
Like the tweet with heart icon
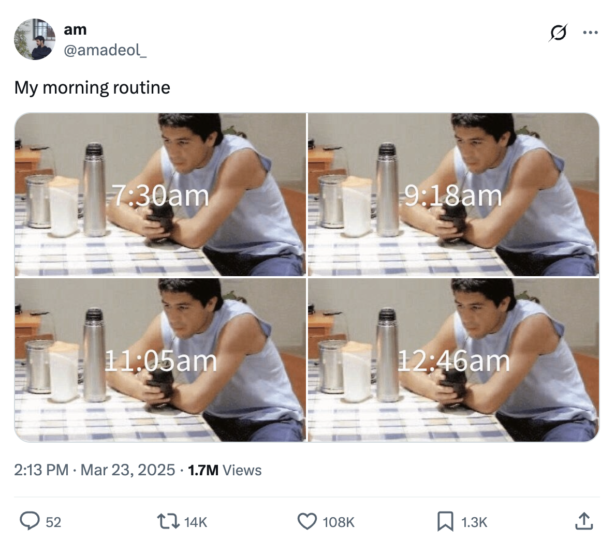click(x=307, y=521)
